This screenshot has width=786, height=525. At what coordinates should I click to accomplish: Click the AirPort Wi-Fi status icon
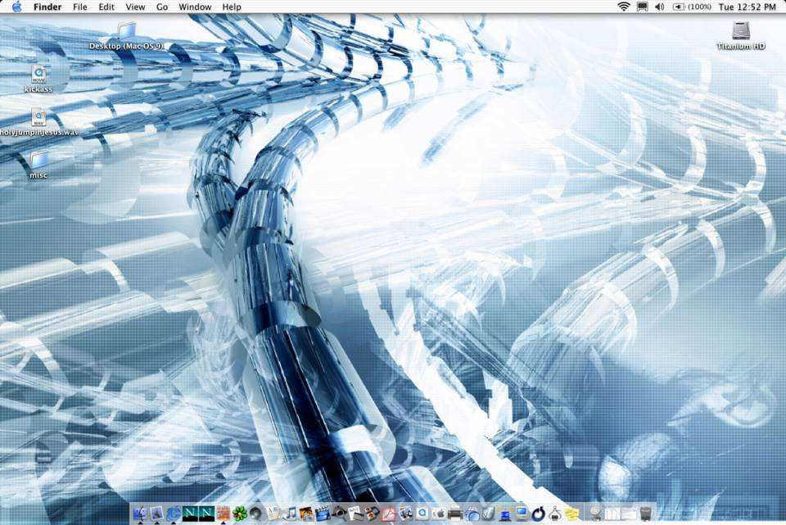pos(624,7)
